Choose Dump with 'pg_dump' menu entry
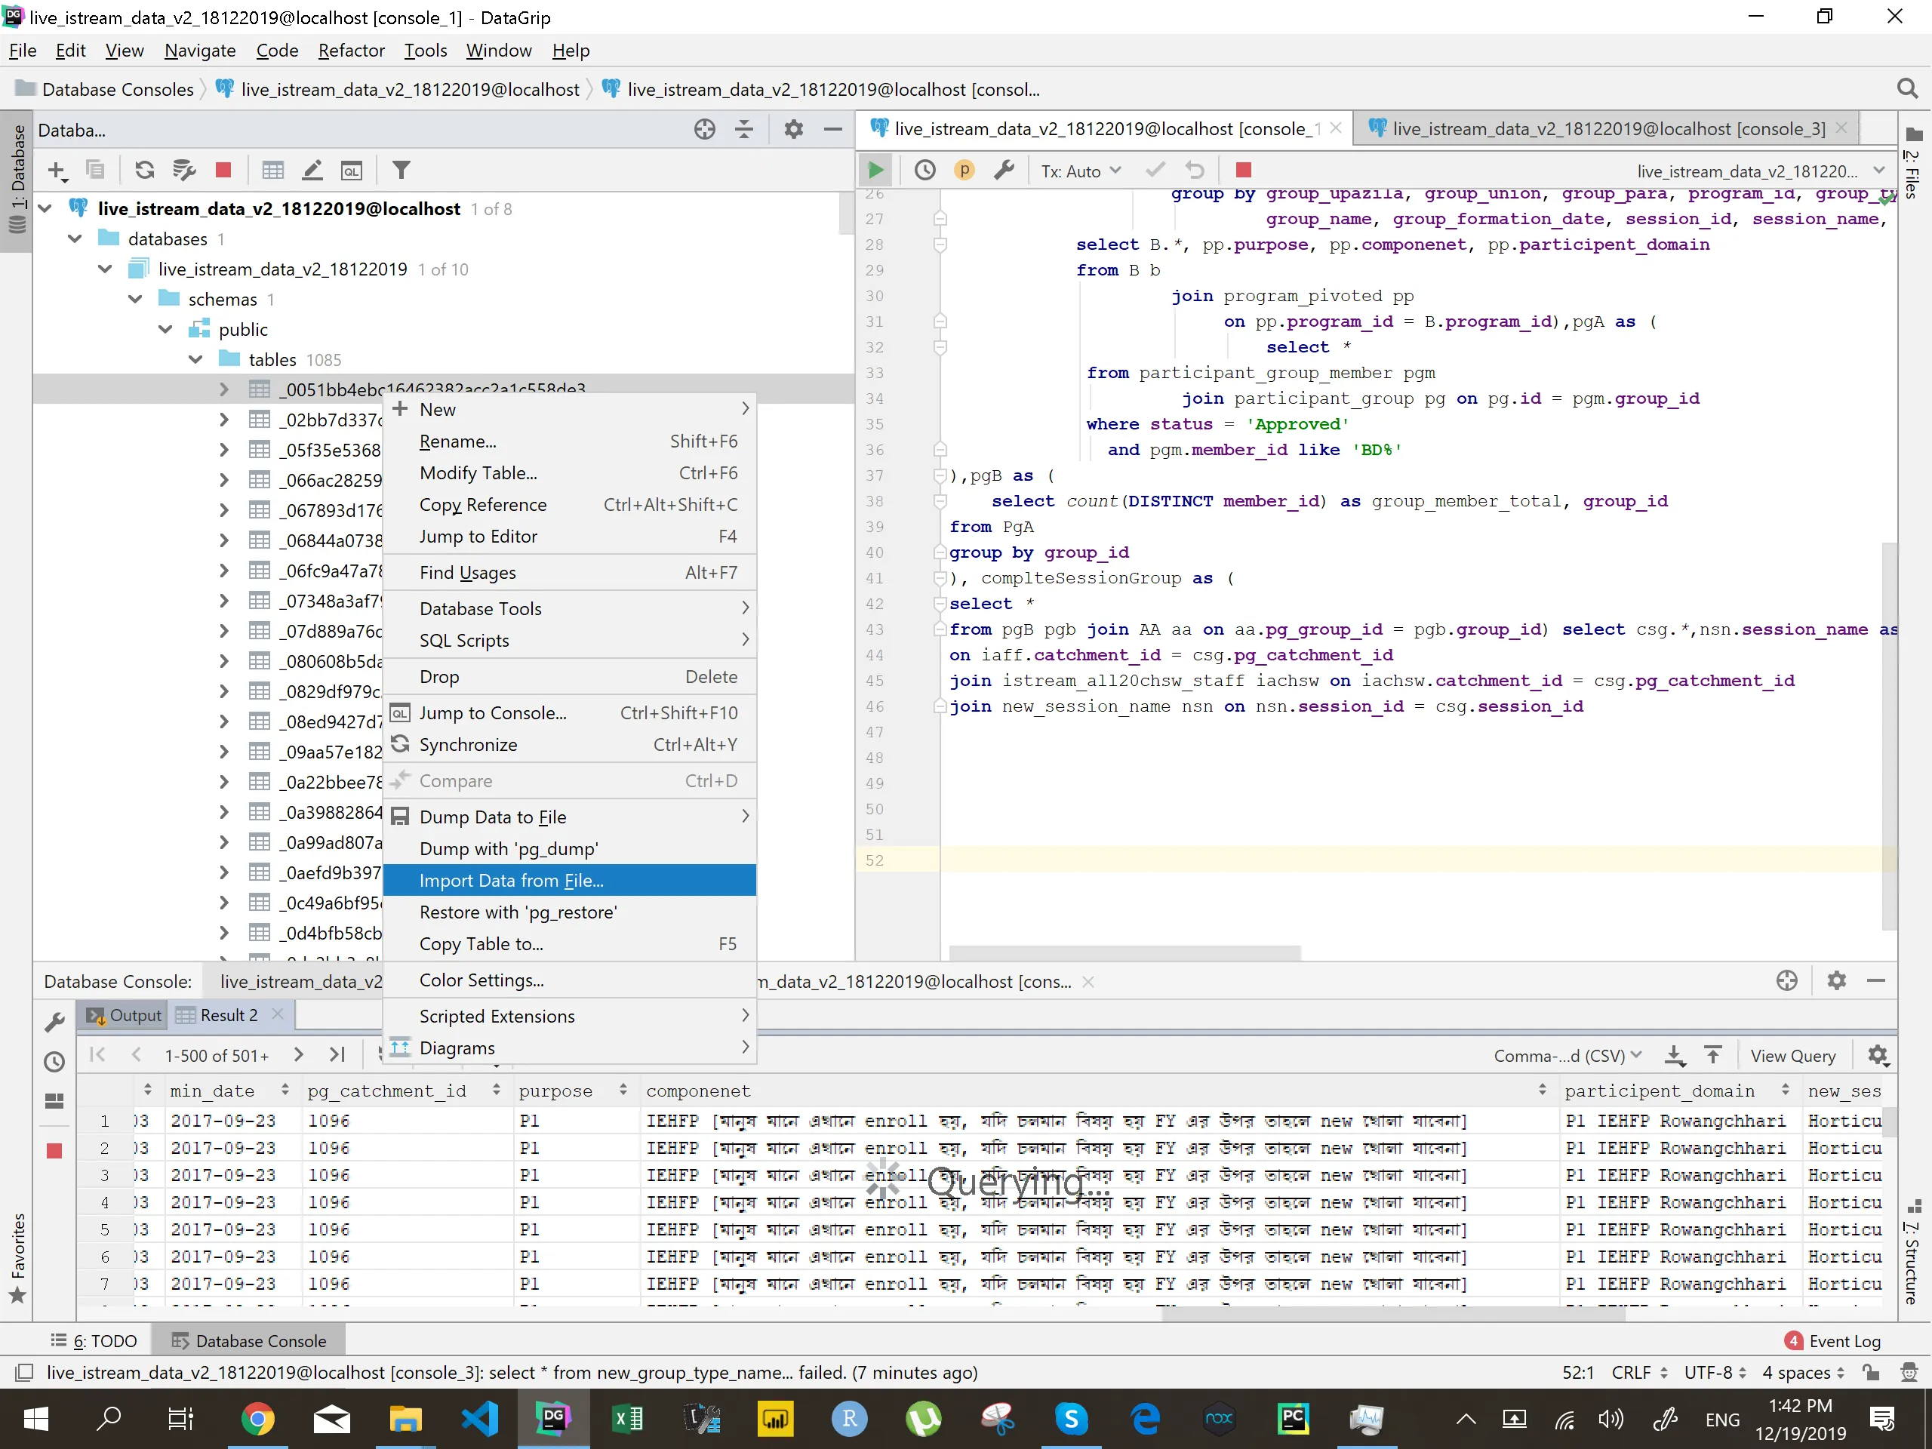The image size is (1932, 1449). tap(509, 848)
